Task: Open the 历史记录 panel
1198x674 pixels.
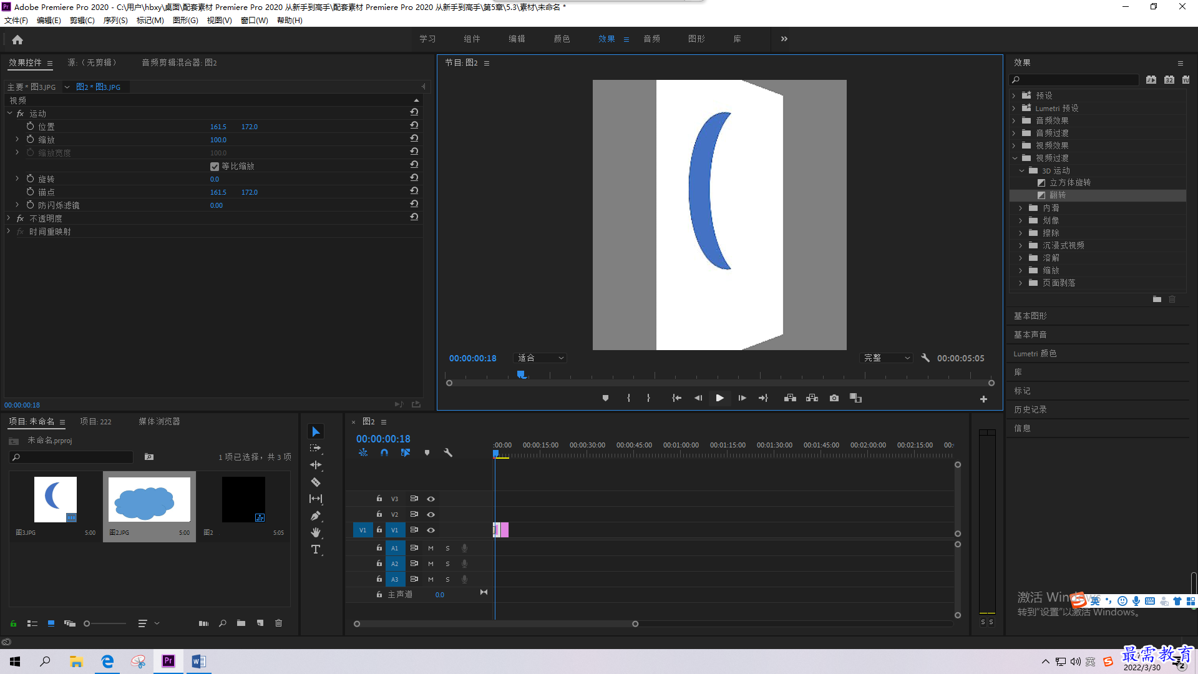Action: [1030, 410]
